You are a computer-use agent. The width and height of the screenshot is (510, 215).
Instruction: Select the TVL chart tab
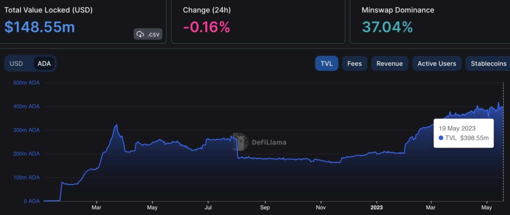pos(327,64)
